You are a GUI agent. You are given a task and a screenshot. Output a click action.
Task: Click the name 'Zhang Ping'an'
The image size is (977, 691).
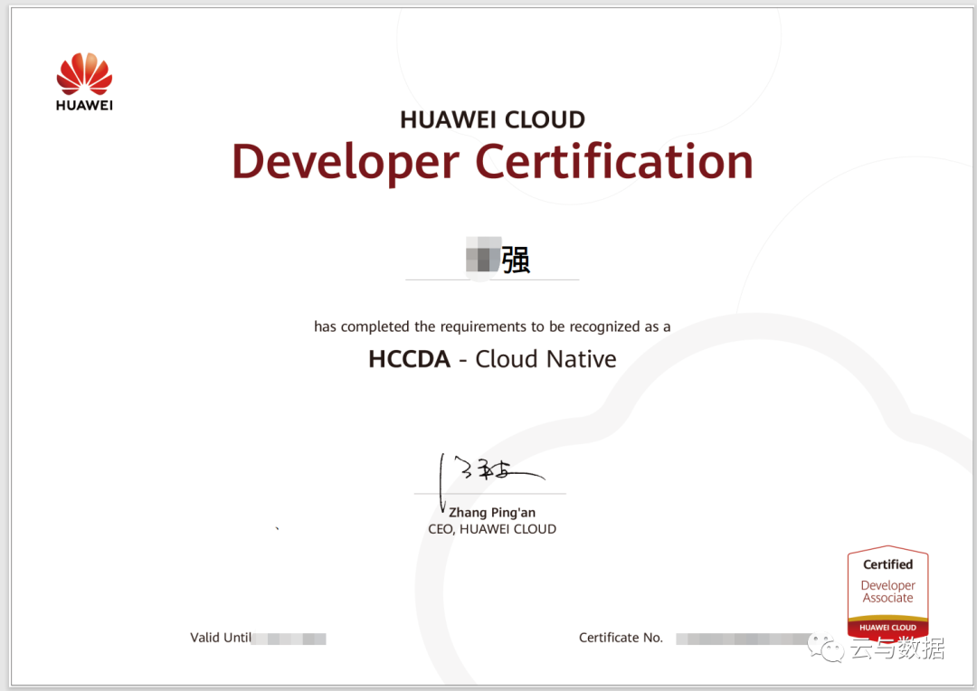coord(492,512)
